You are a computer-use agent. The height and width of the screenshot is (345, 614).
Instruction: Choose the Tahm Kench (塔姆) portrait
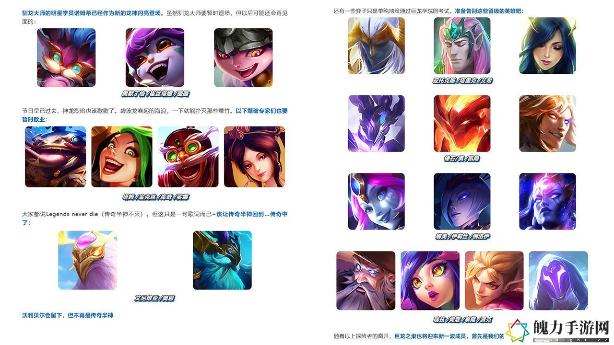click(x=56, y=157)
